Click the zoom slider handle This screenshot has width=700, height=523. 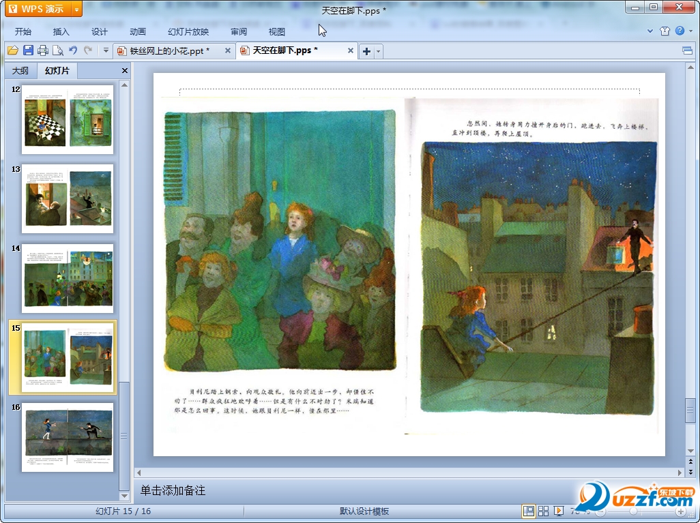633,511
